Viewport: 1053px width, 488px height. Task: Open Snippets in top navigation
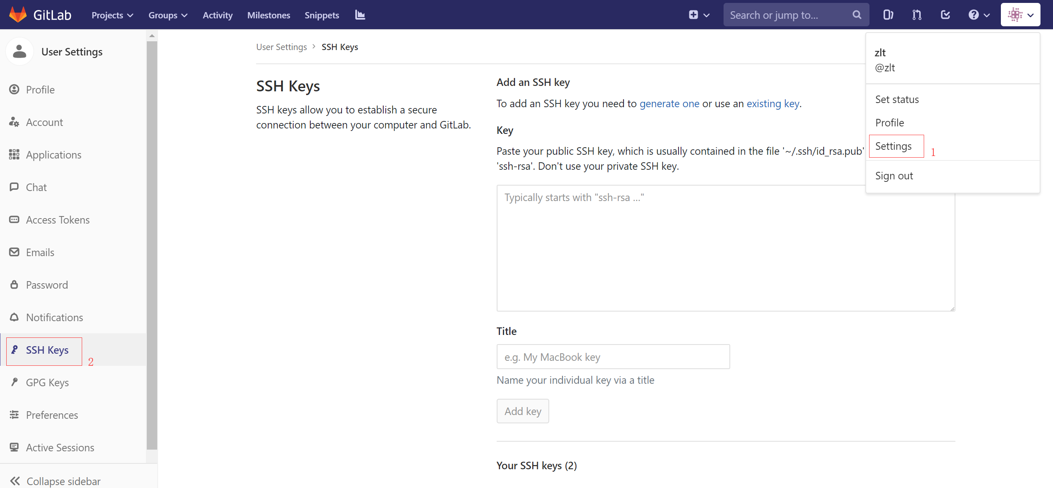point(322,15)
